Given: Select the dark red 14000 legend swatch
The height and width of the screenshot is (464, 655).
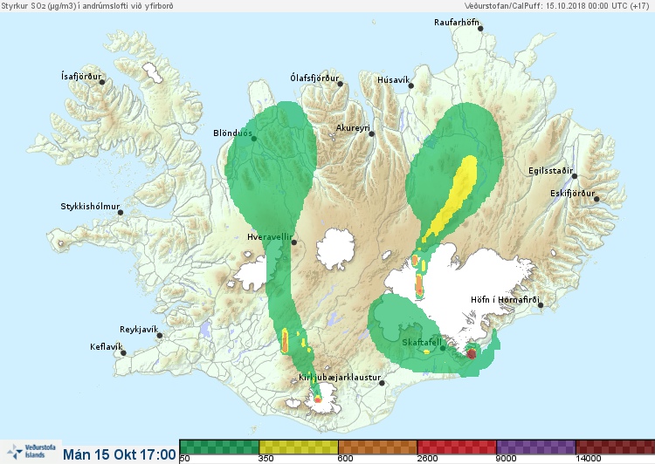Looking at the screenshot, I should [616, 447].
